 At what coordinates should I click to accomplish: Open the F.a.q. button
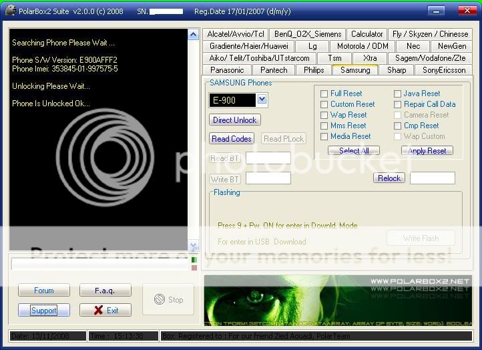click(x=105, y=291)
